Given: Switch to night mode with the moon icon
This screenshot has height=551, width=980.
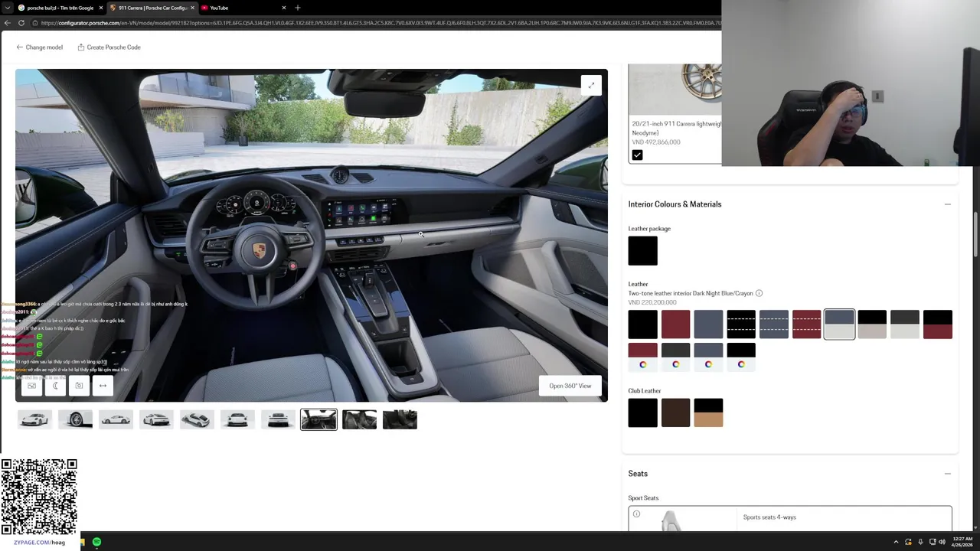Looking at the screenshot, I should tap(55, 386).
